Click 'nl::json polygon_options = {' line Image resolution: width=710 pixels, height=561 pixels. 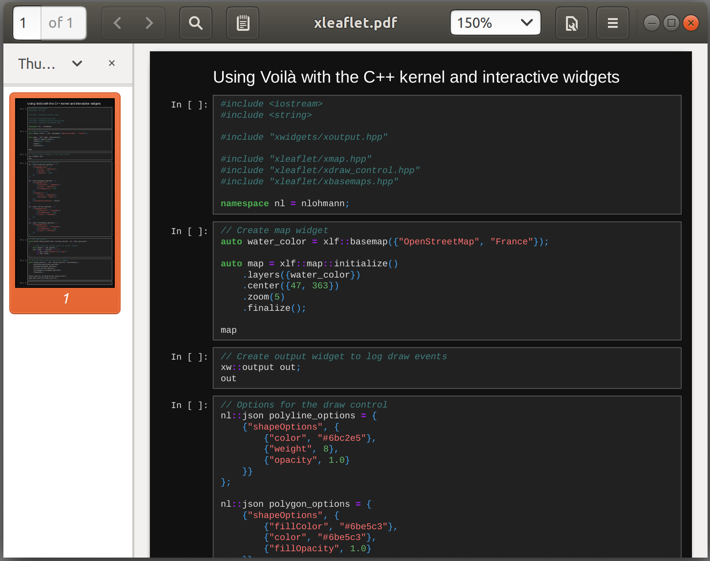[x=296, y=504]
